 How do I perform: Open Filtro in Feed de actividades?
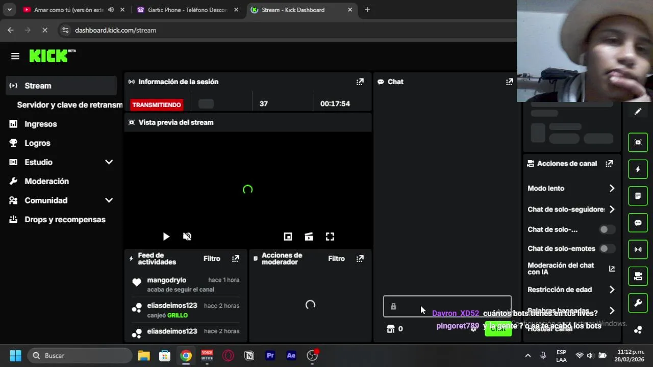pos(212,258)
